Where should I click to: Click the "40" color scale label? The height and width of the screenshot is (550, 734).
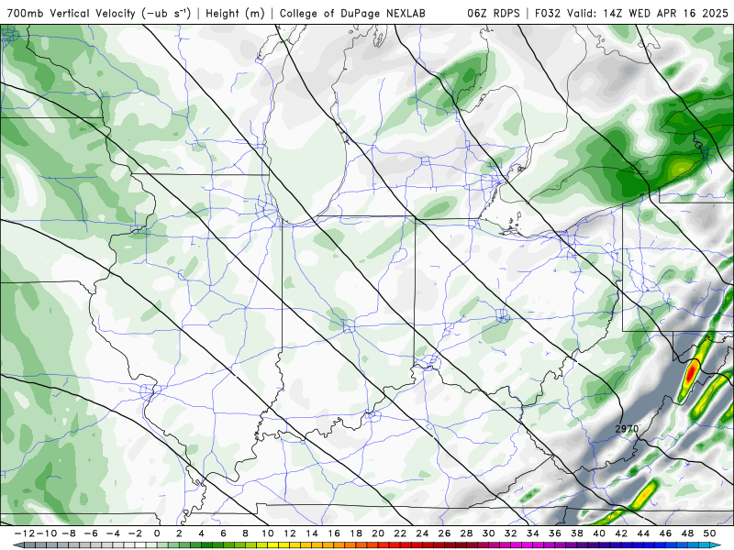tap(599, 533)
